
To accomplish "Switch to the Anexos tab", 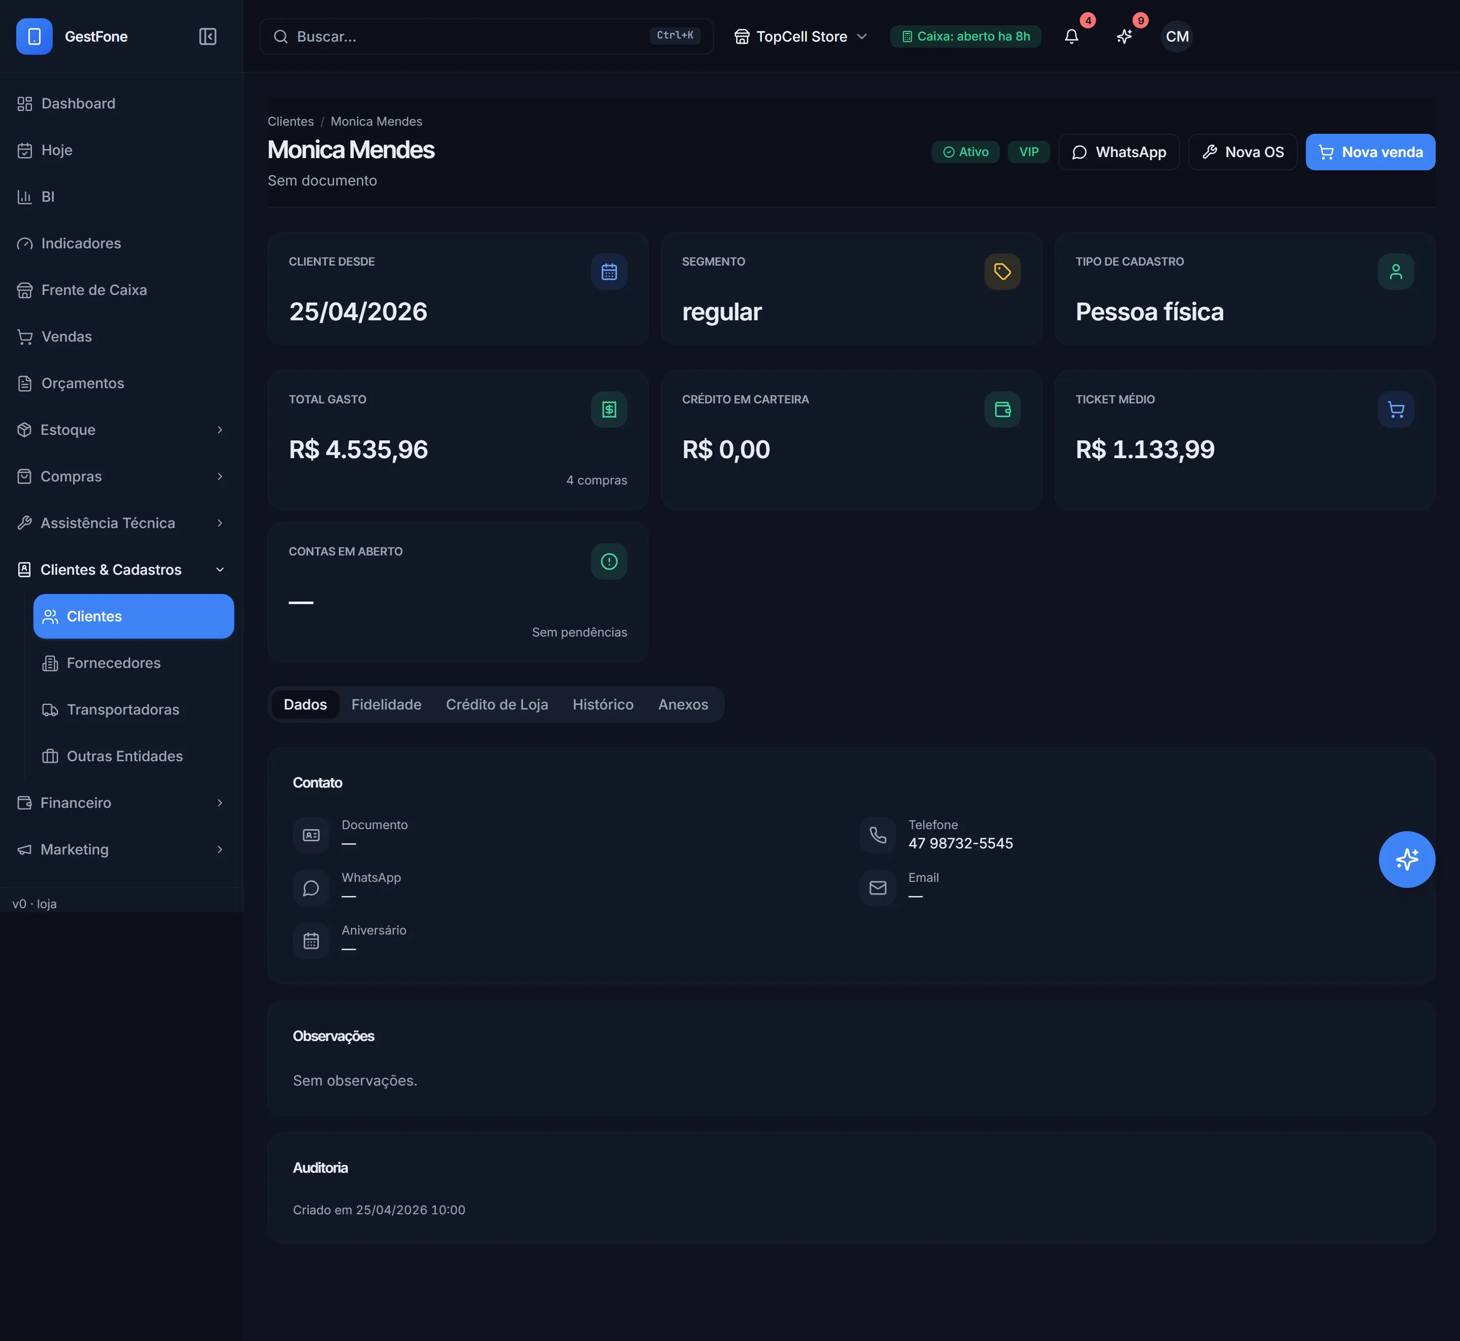I will (x=683, y=704).
